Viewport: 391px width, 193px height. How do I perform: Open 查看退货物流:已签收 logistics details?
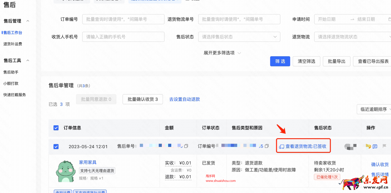coord(303,146)
